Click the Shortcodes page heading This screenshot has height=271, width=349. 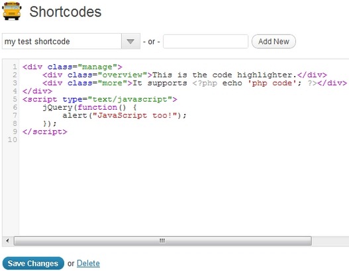pos(65,11)
